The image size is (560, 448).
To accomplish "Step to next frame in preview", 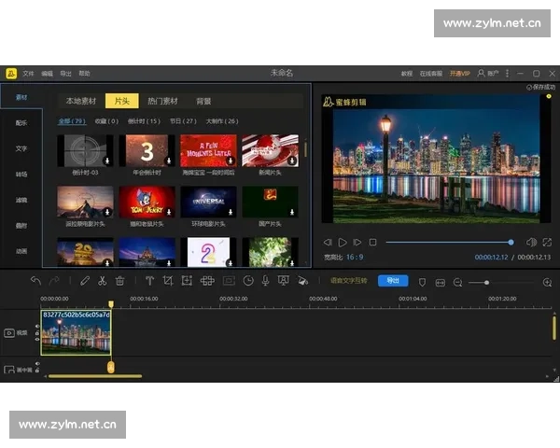I will (x=357, y=243).
